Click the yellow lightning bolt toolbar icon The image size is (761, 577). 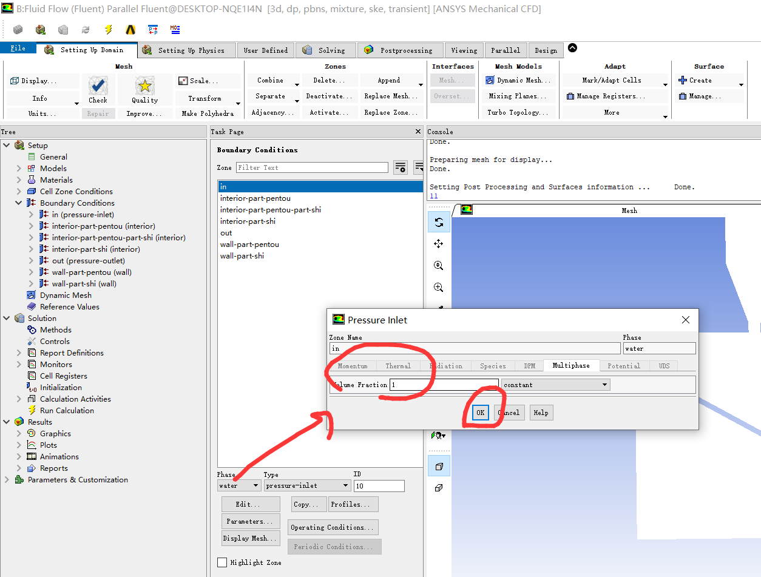tap(109, 29)
